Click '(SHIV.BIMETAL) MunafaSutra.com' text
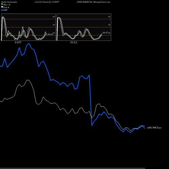 (93, 2)
